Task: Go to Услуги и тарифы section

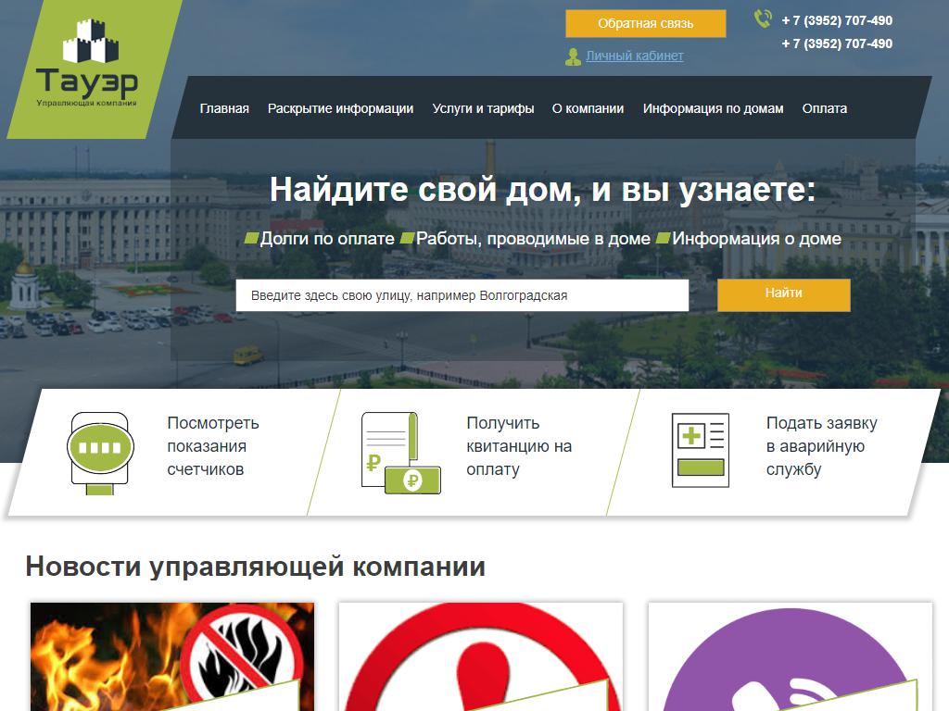Action: point(483,108)
